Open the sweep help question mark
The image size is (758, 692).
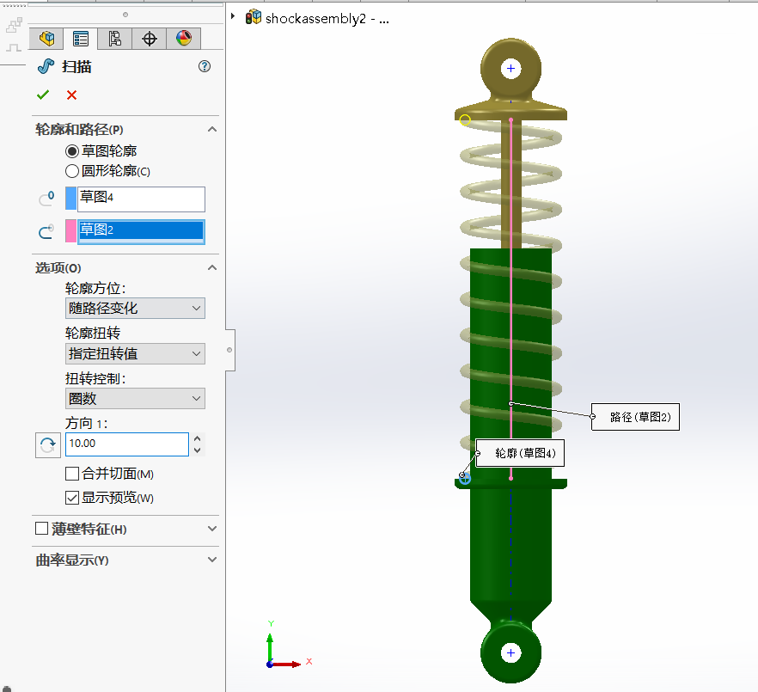point(205,66)
